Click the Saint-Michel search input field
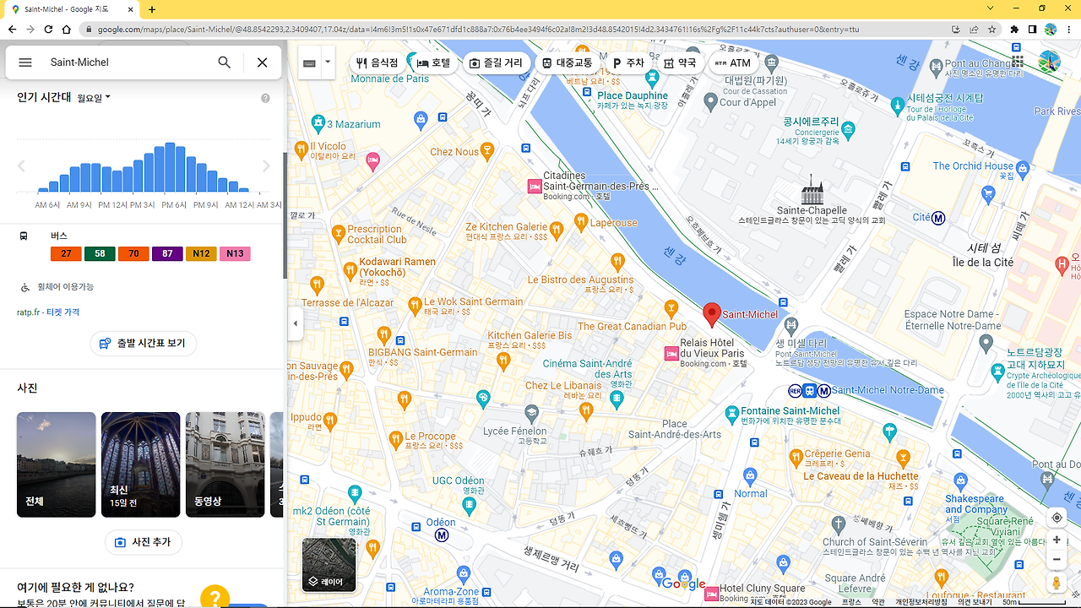This screenshot has height=608, width=1081. coord(127,62)
